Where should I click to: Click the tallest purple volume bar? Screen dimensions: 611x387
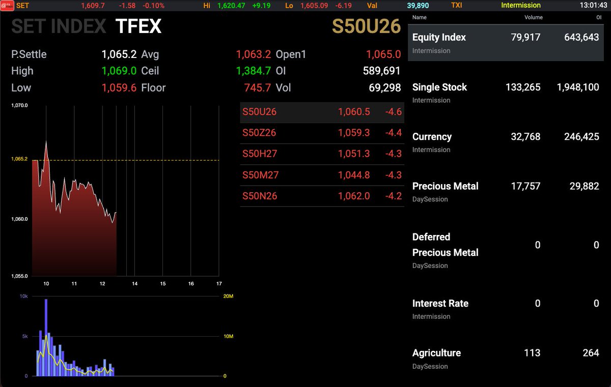pos(46,338)
